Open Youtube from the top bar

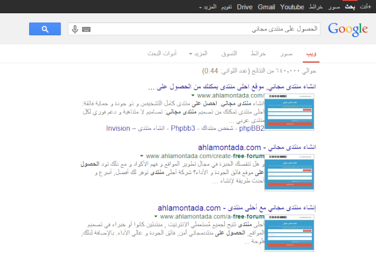pyautogui.click(x=292, y=7)
